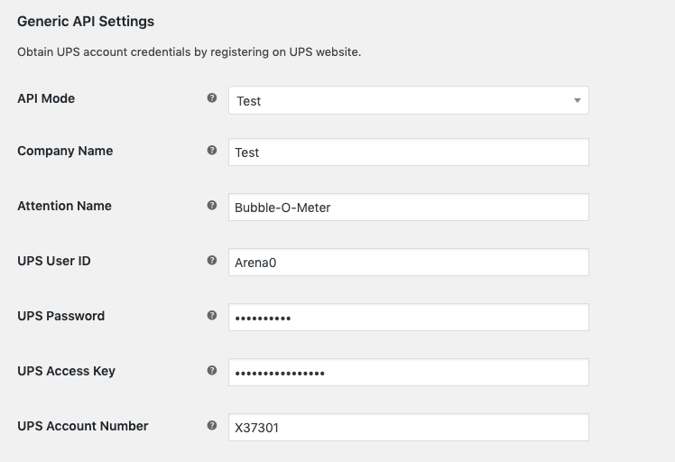
Task: Click the UPS Account Number label text
Action: point(83,426)
